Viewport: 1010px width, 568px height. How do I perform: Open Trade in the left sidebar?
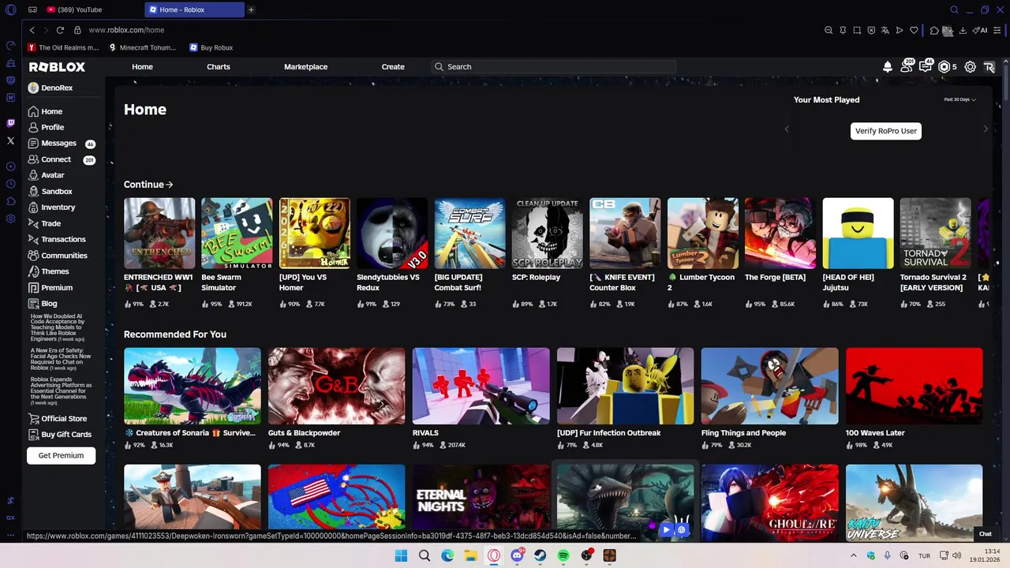pos(50,223)
